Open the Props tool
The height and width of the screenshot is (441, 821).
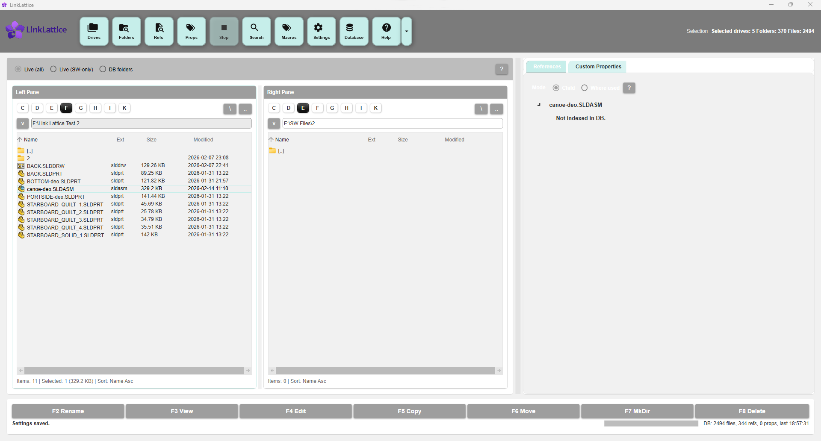pyautogui.click(x=191, y=31)
